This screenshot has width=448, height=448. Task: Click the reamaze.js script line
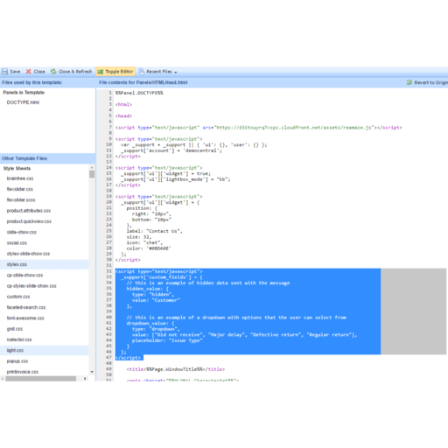click(258, 128)
